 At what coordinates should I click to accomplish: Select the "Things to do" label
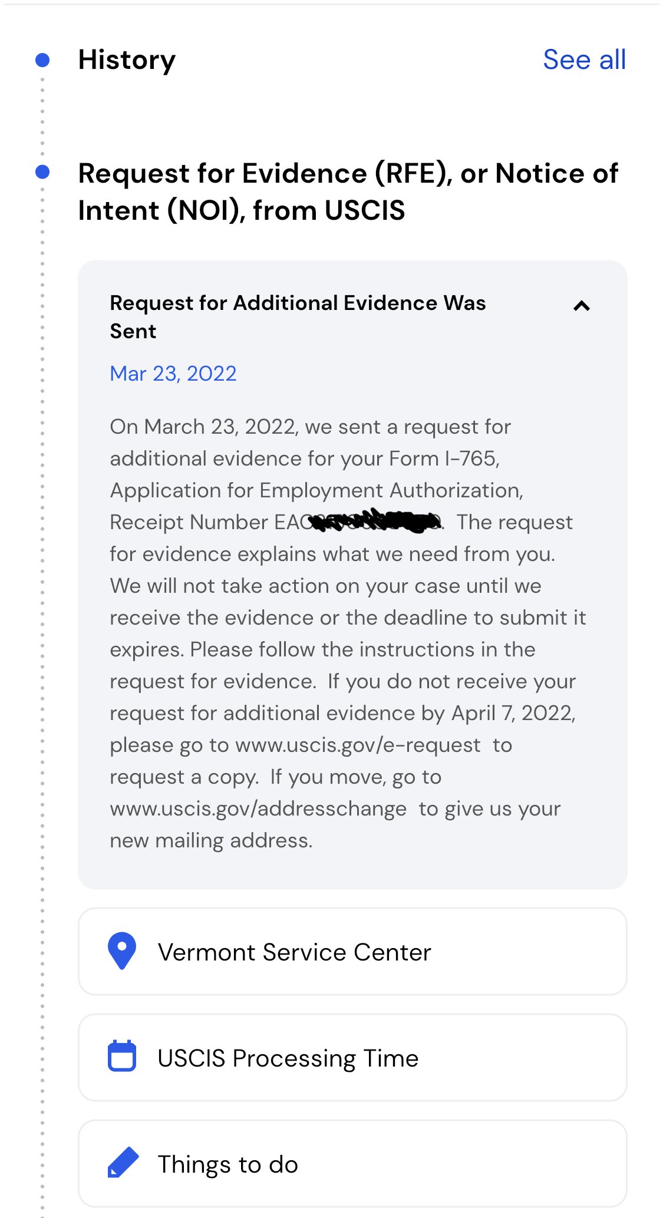pos(228,1164)
